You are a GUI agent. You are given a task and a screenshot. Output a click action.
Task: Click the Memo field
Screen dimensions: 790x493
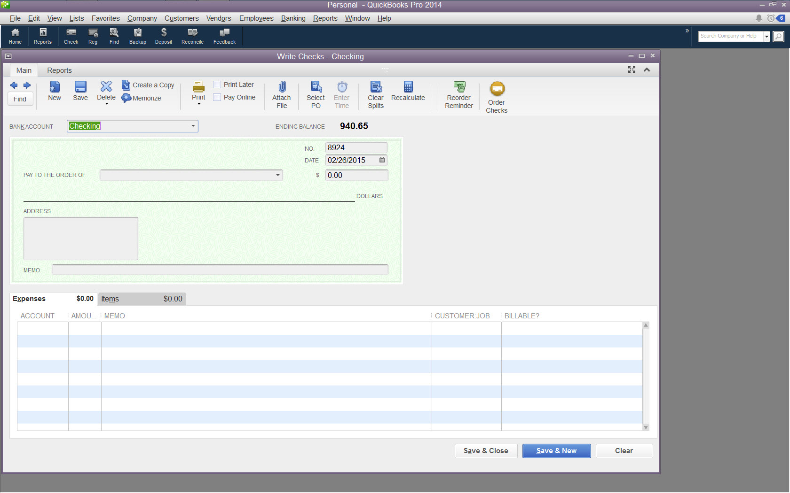pos(220,270)
